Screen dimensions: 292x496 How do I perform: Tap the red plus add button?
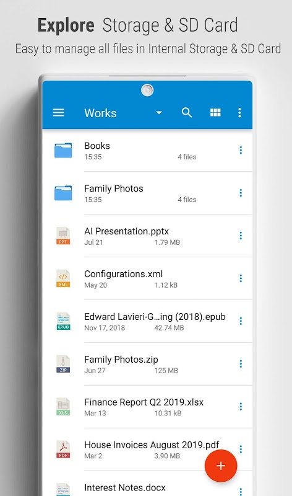click(x=221, y=466)
